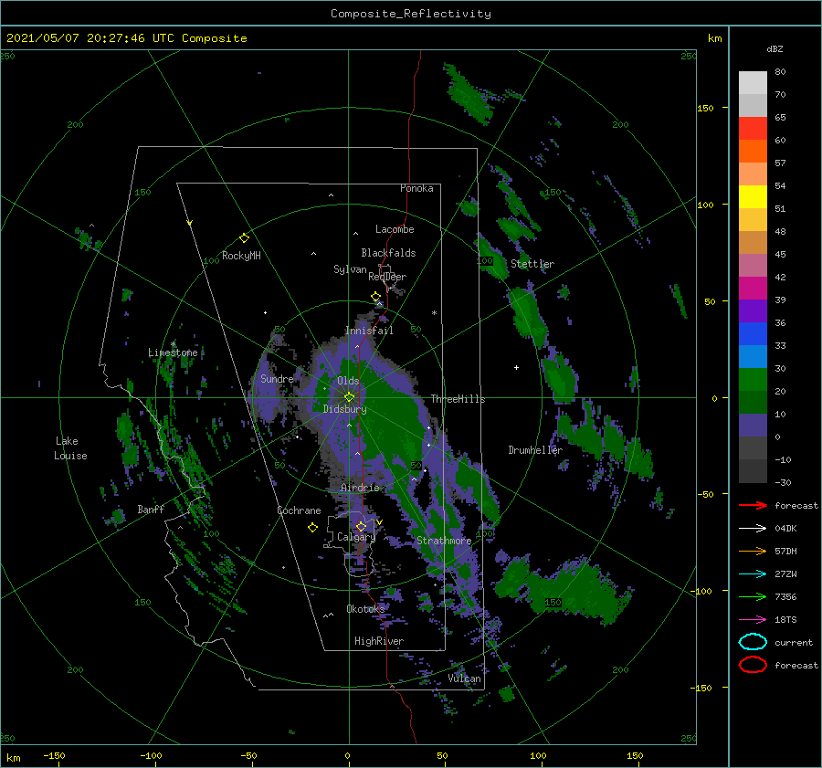Click the Calgary city label
This screenshot has width=822, height=768.
pos(356,537)
